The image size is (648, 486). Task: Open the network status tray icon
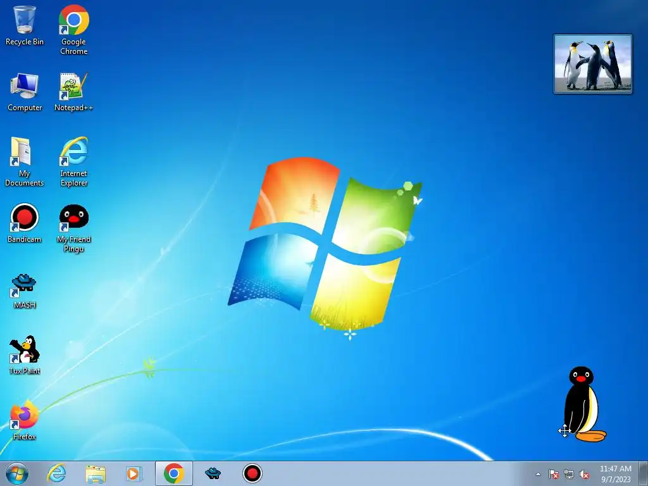(569, 474)
